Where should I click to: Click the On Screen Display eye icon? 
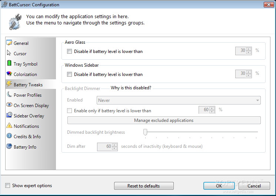[x=9, y=104]
